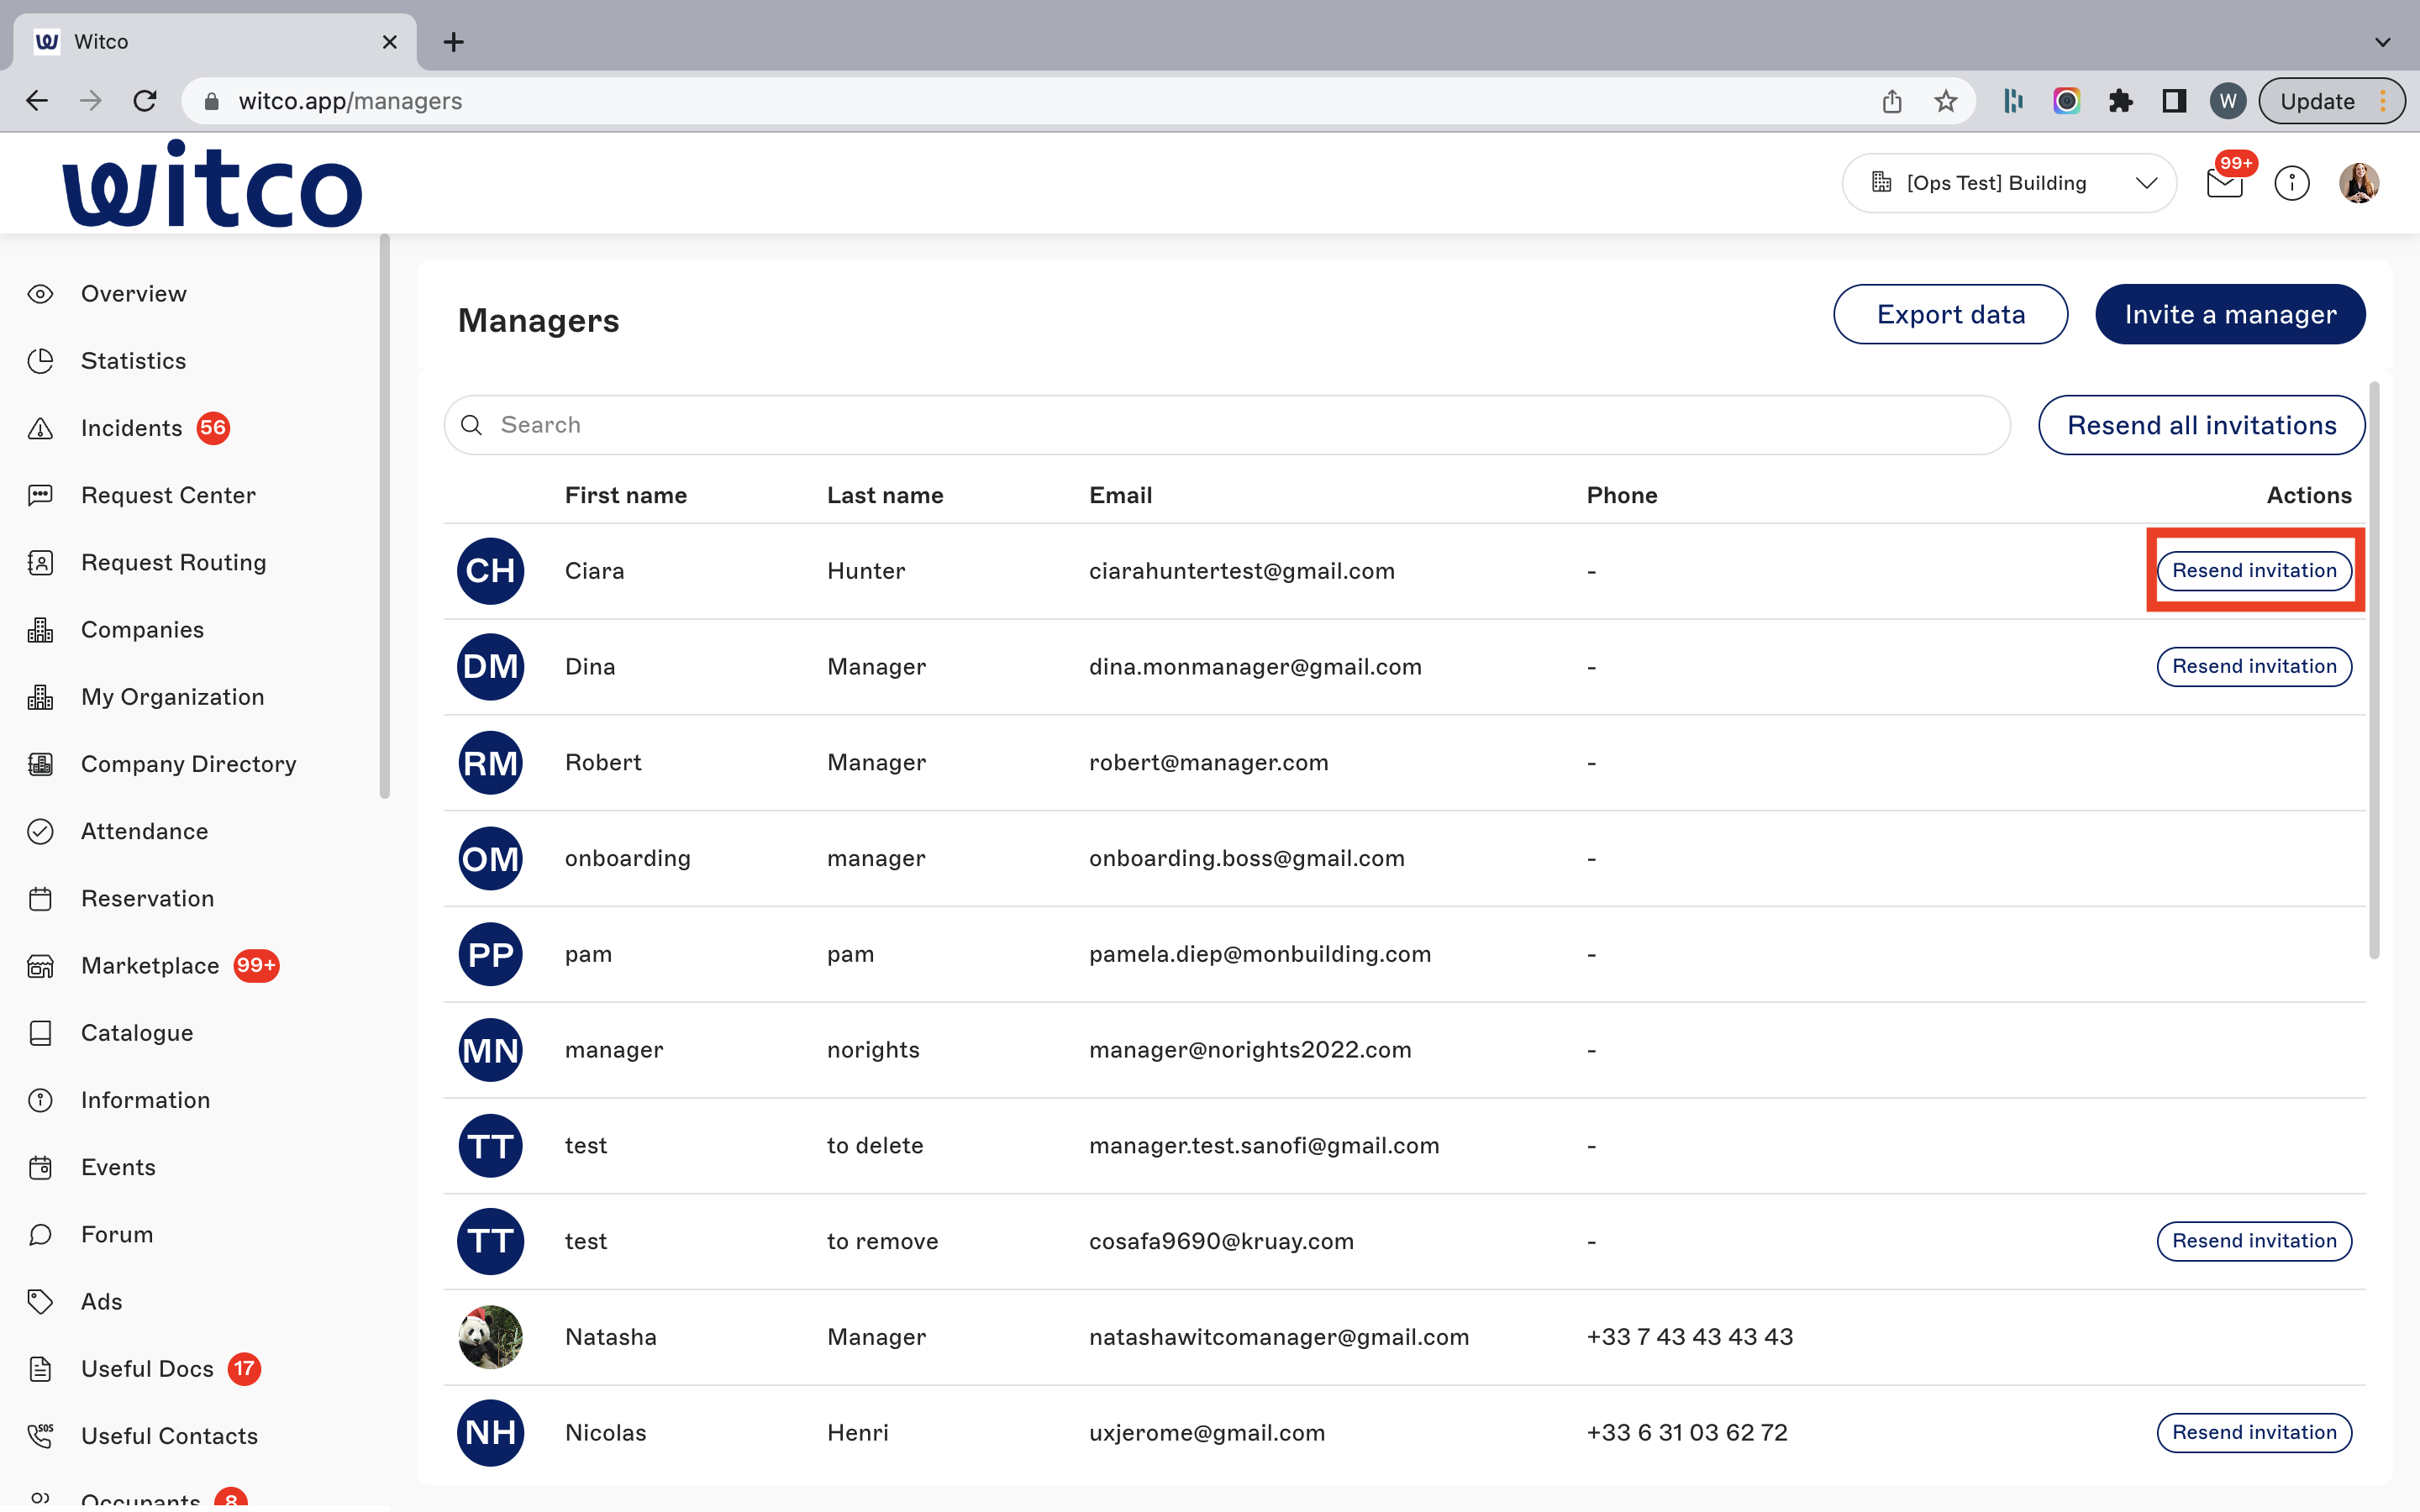Open the browser extensions puzzle icon
The width and height of the screenshot is (2420, 1512).
click(2120, 101)
